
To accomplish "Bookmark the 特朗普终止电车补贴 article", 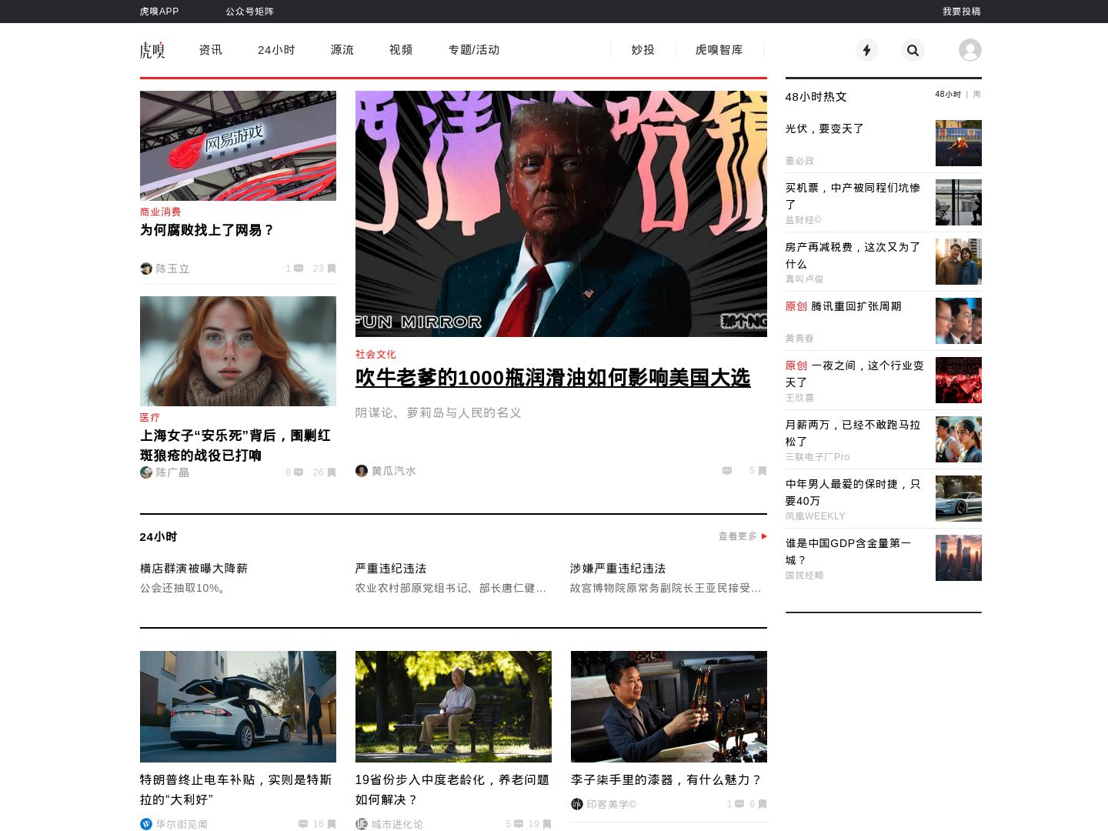I will point(332,824).
